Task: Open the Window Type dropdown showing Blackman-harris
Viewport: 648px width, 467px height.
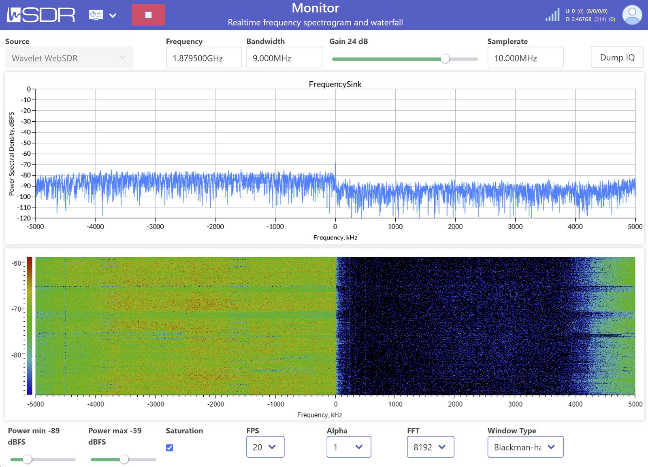Action: pos(525,447)
